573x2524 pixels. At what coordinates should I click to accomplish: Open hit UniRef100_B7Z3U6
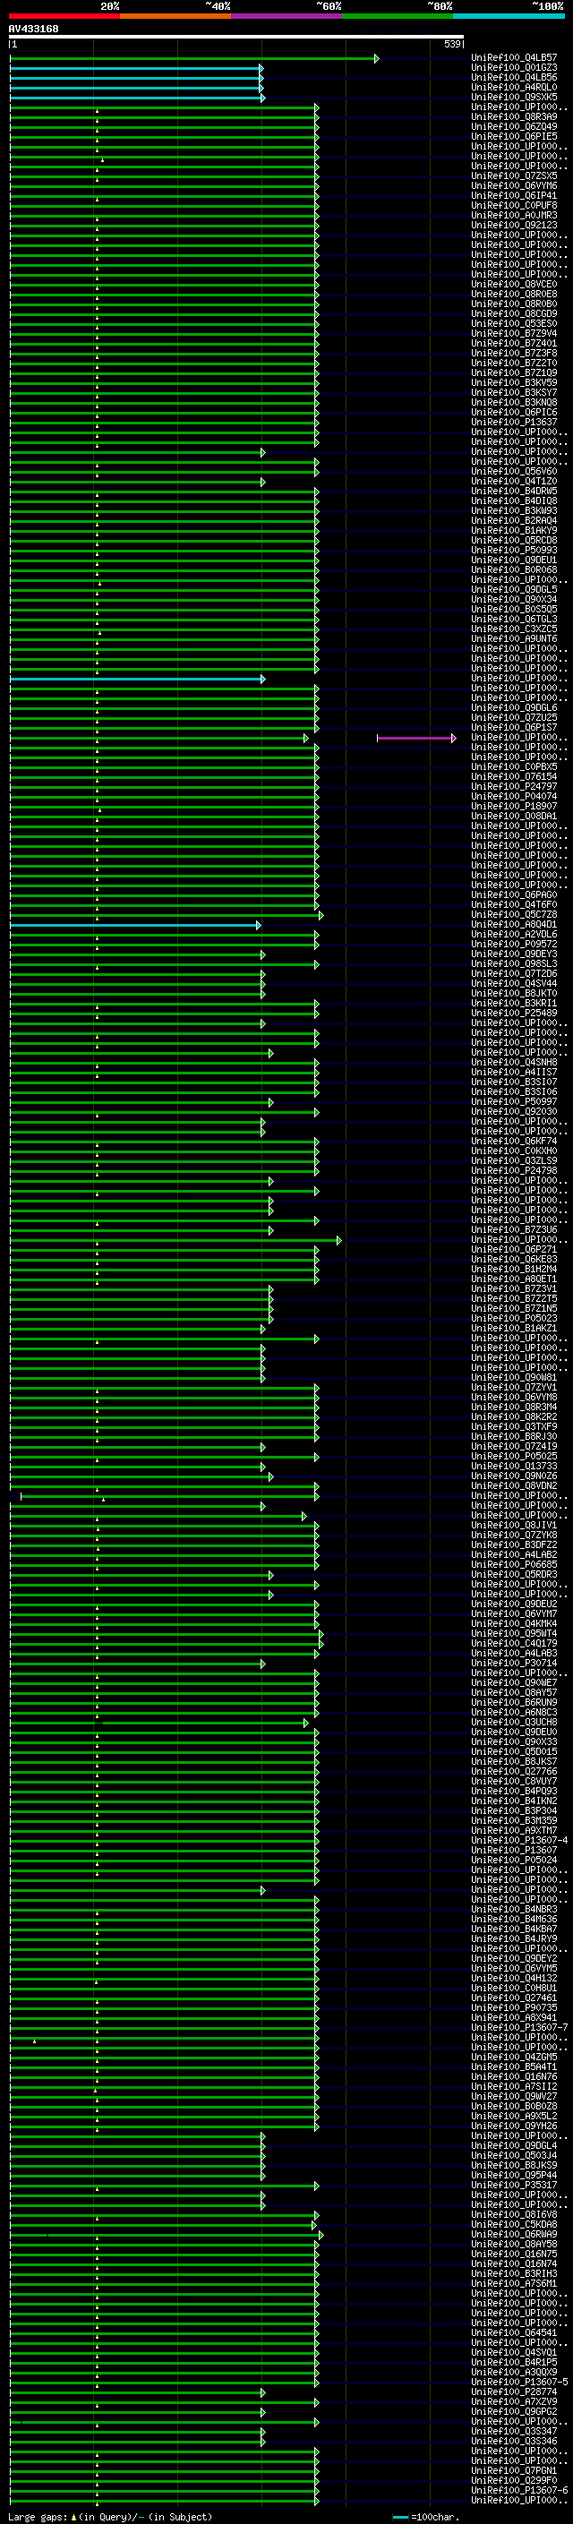[514, 1229]
